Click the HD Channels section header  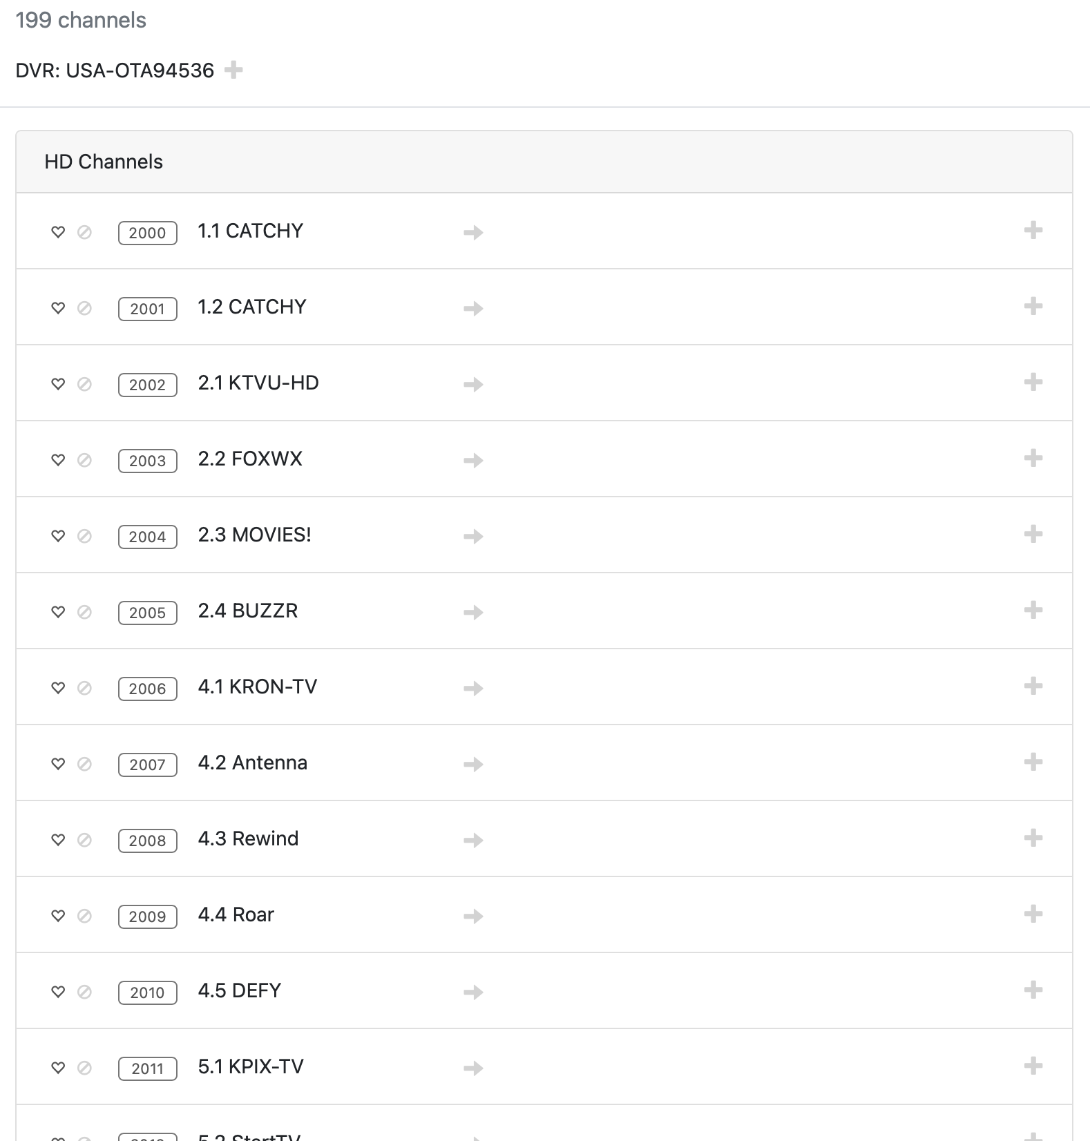(104, 162)
